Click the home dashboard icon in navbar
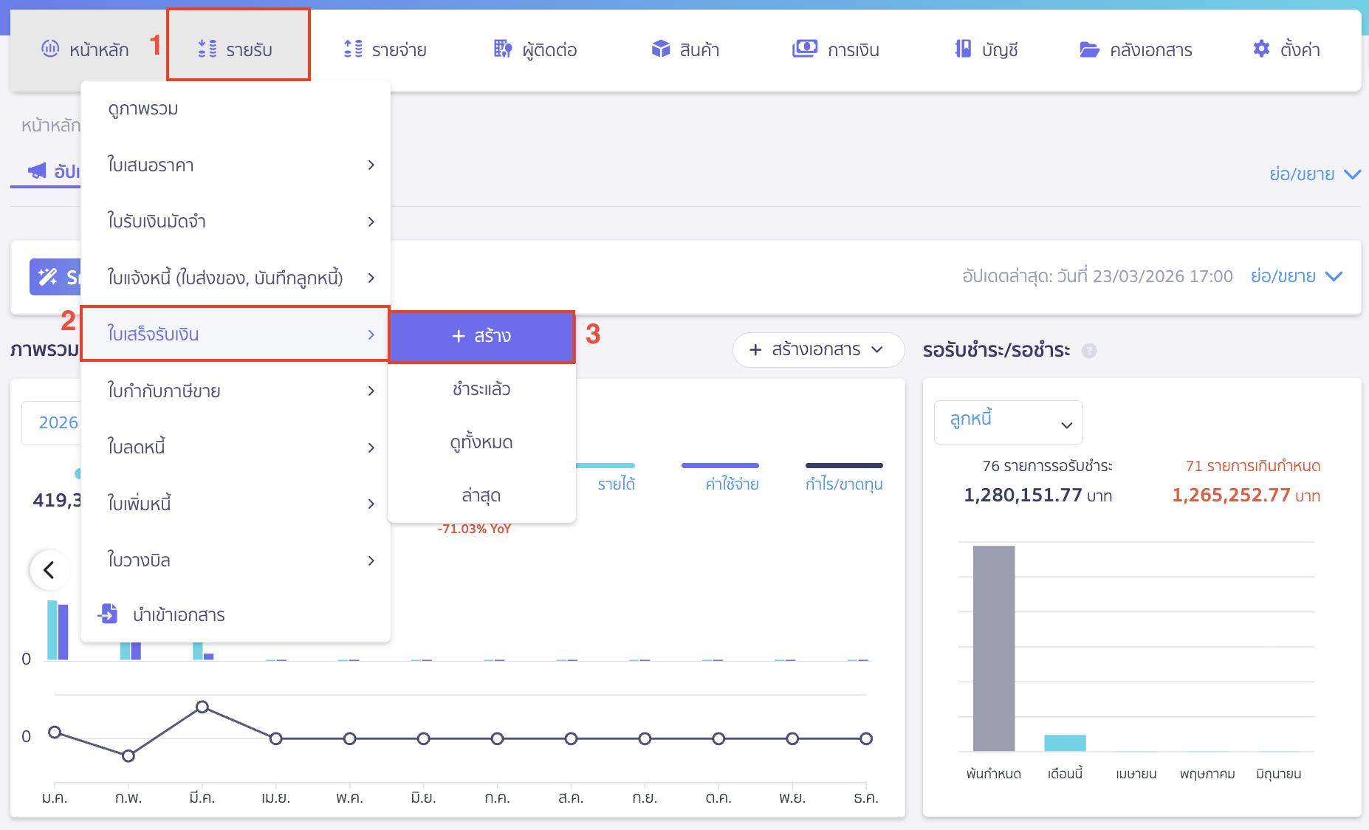1369x830 pixels. (50, 49)
